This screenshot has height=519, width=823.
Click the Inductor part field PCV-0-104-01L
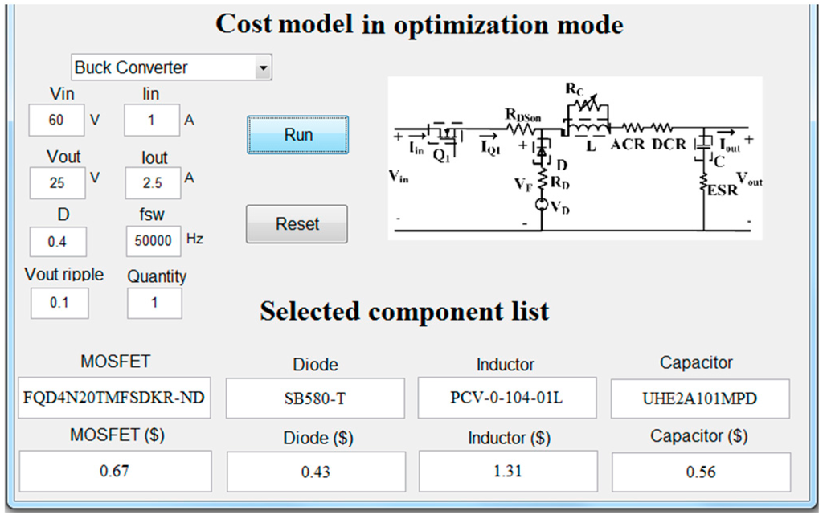coord(507,398)
